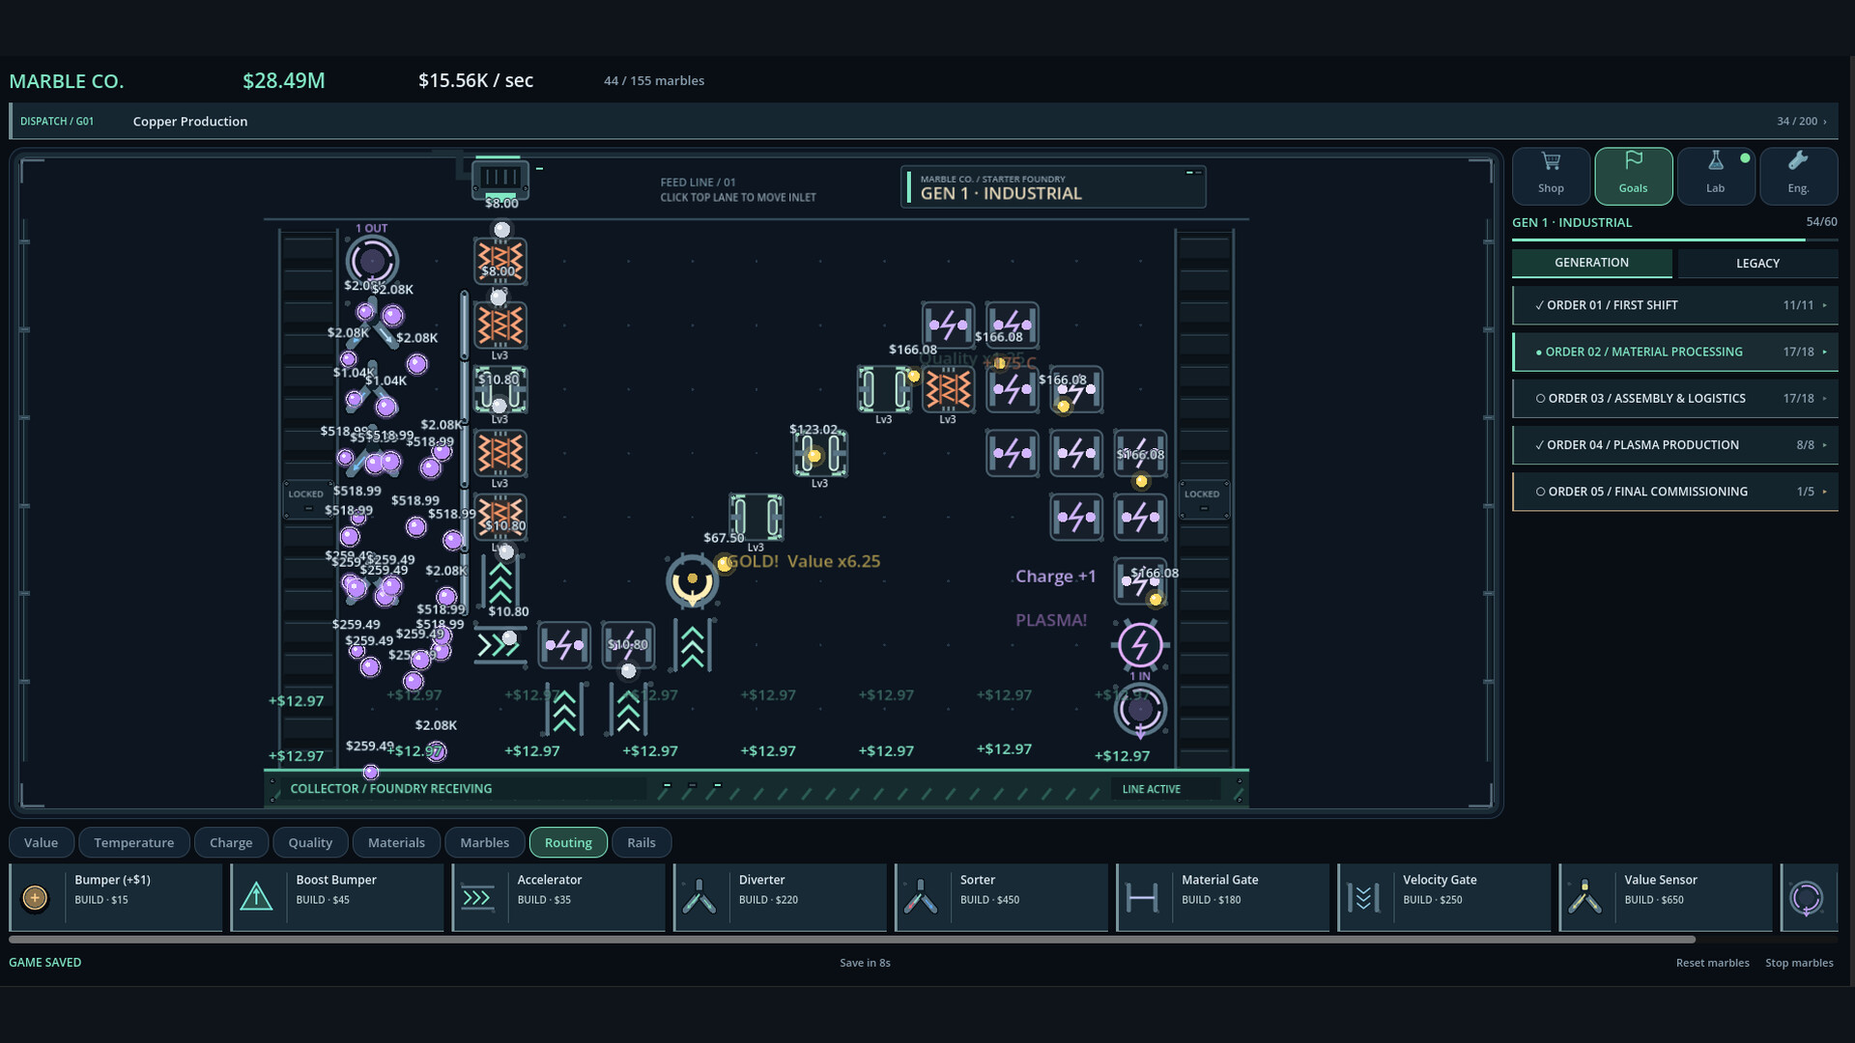Expand Order 02 / Material Processing

[1675, 352]
